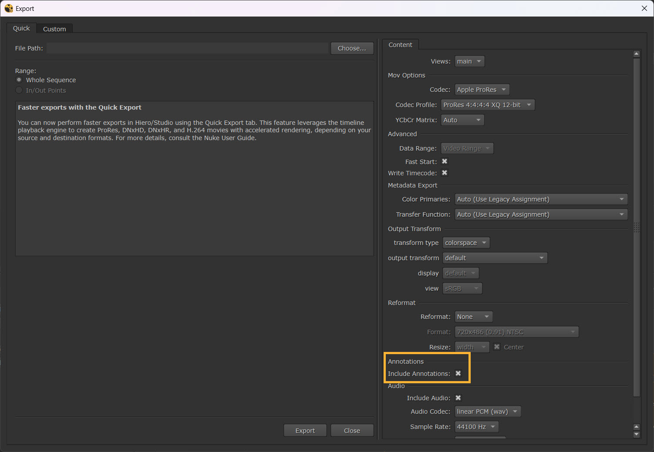Expand the Sample Rate 44100 Hz dropdown
The image size is (654, 452).
(476, 427)
